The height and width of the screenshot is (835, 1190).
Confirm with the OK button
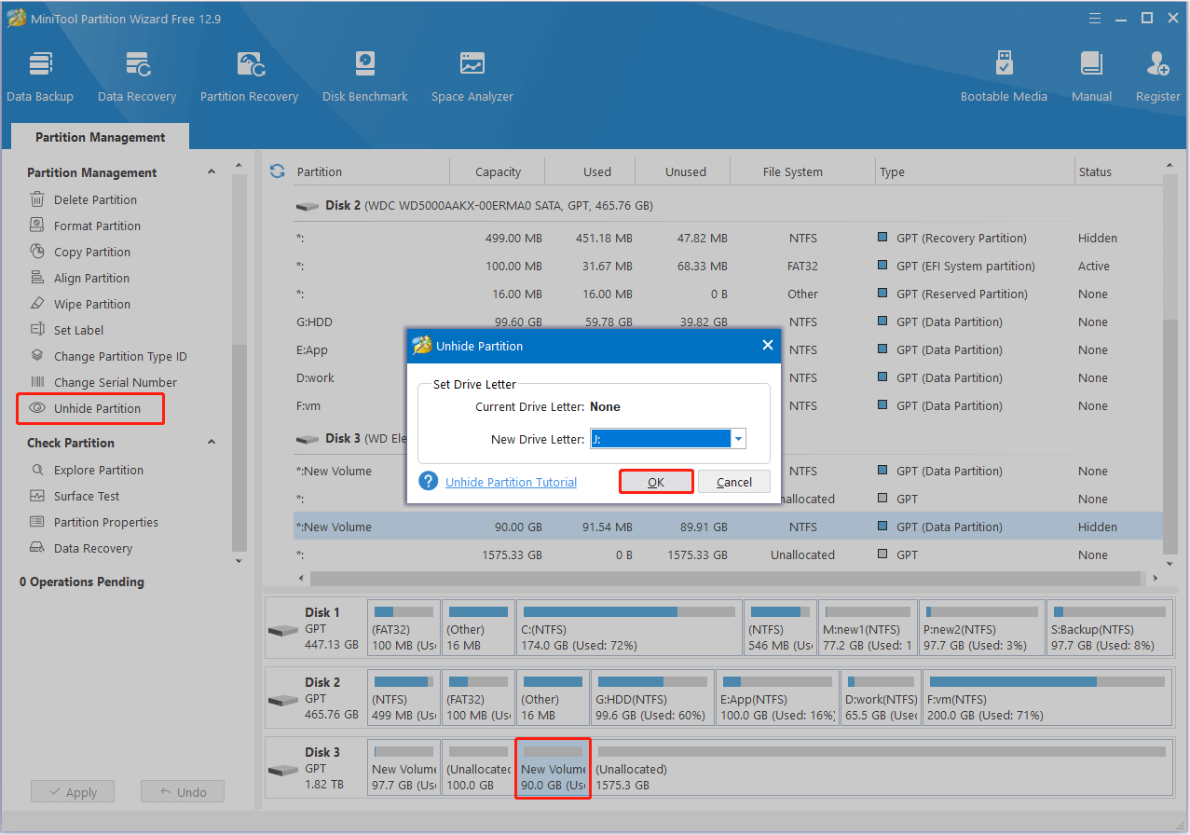(x=656, y=482)
